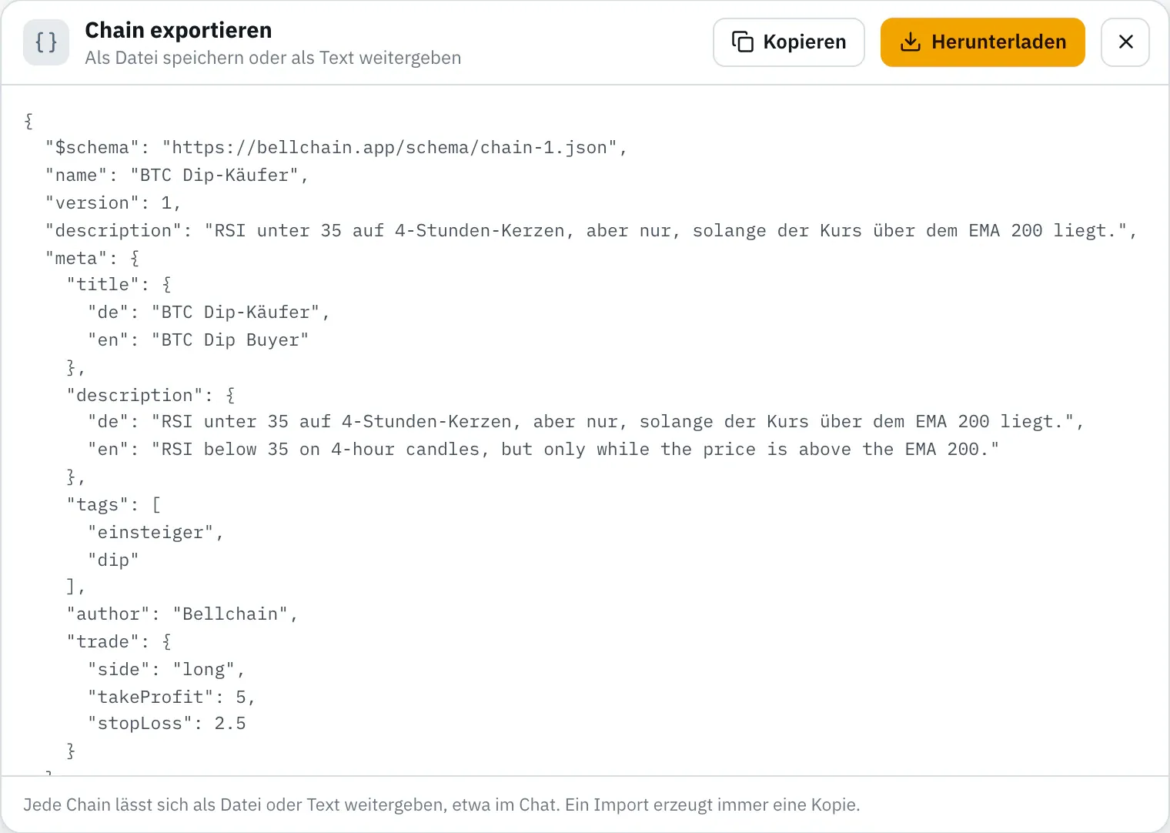This screenshot has width=1170, height=833.
Task: Click the "author": "Bellchain" line
Action: (x=182, y=614)
